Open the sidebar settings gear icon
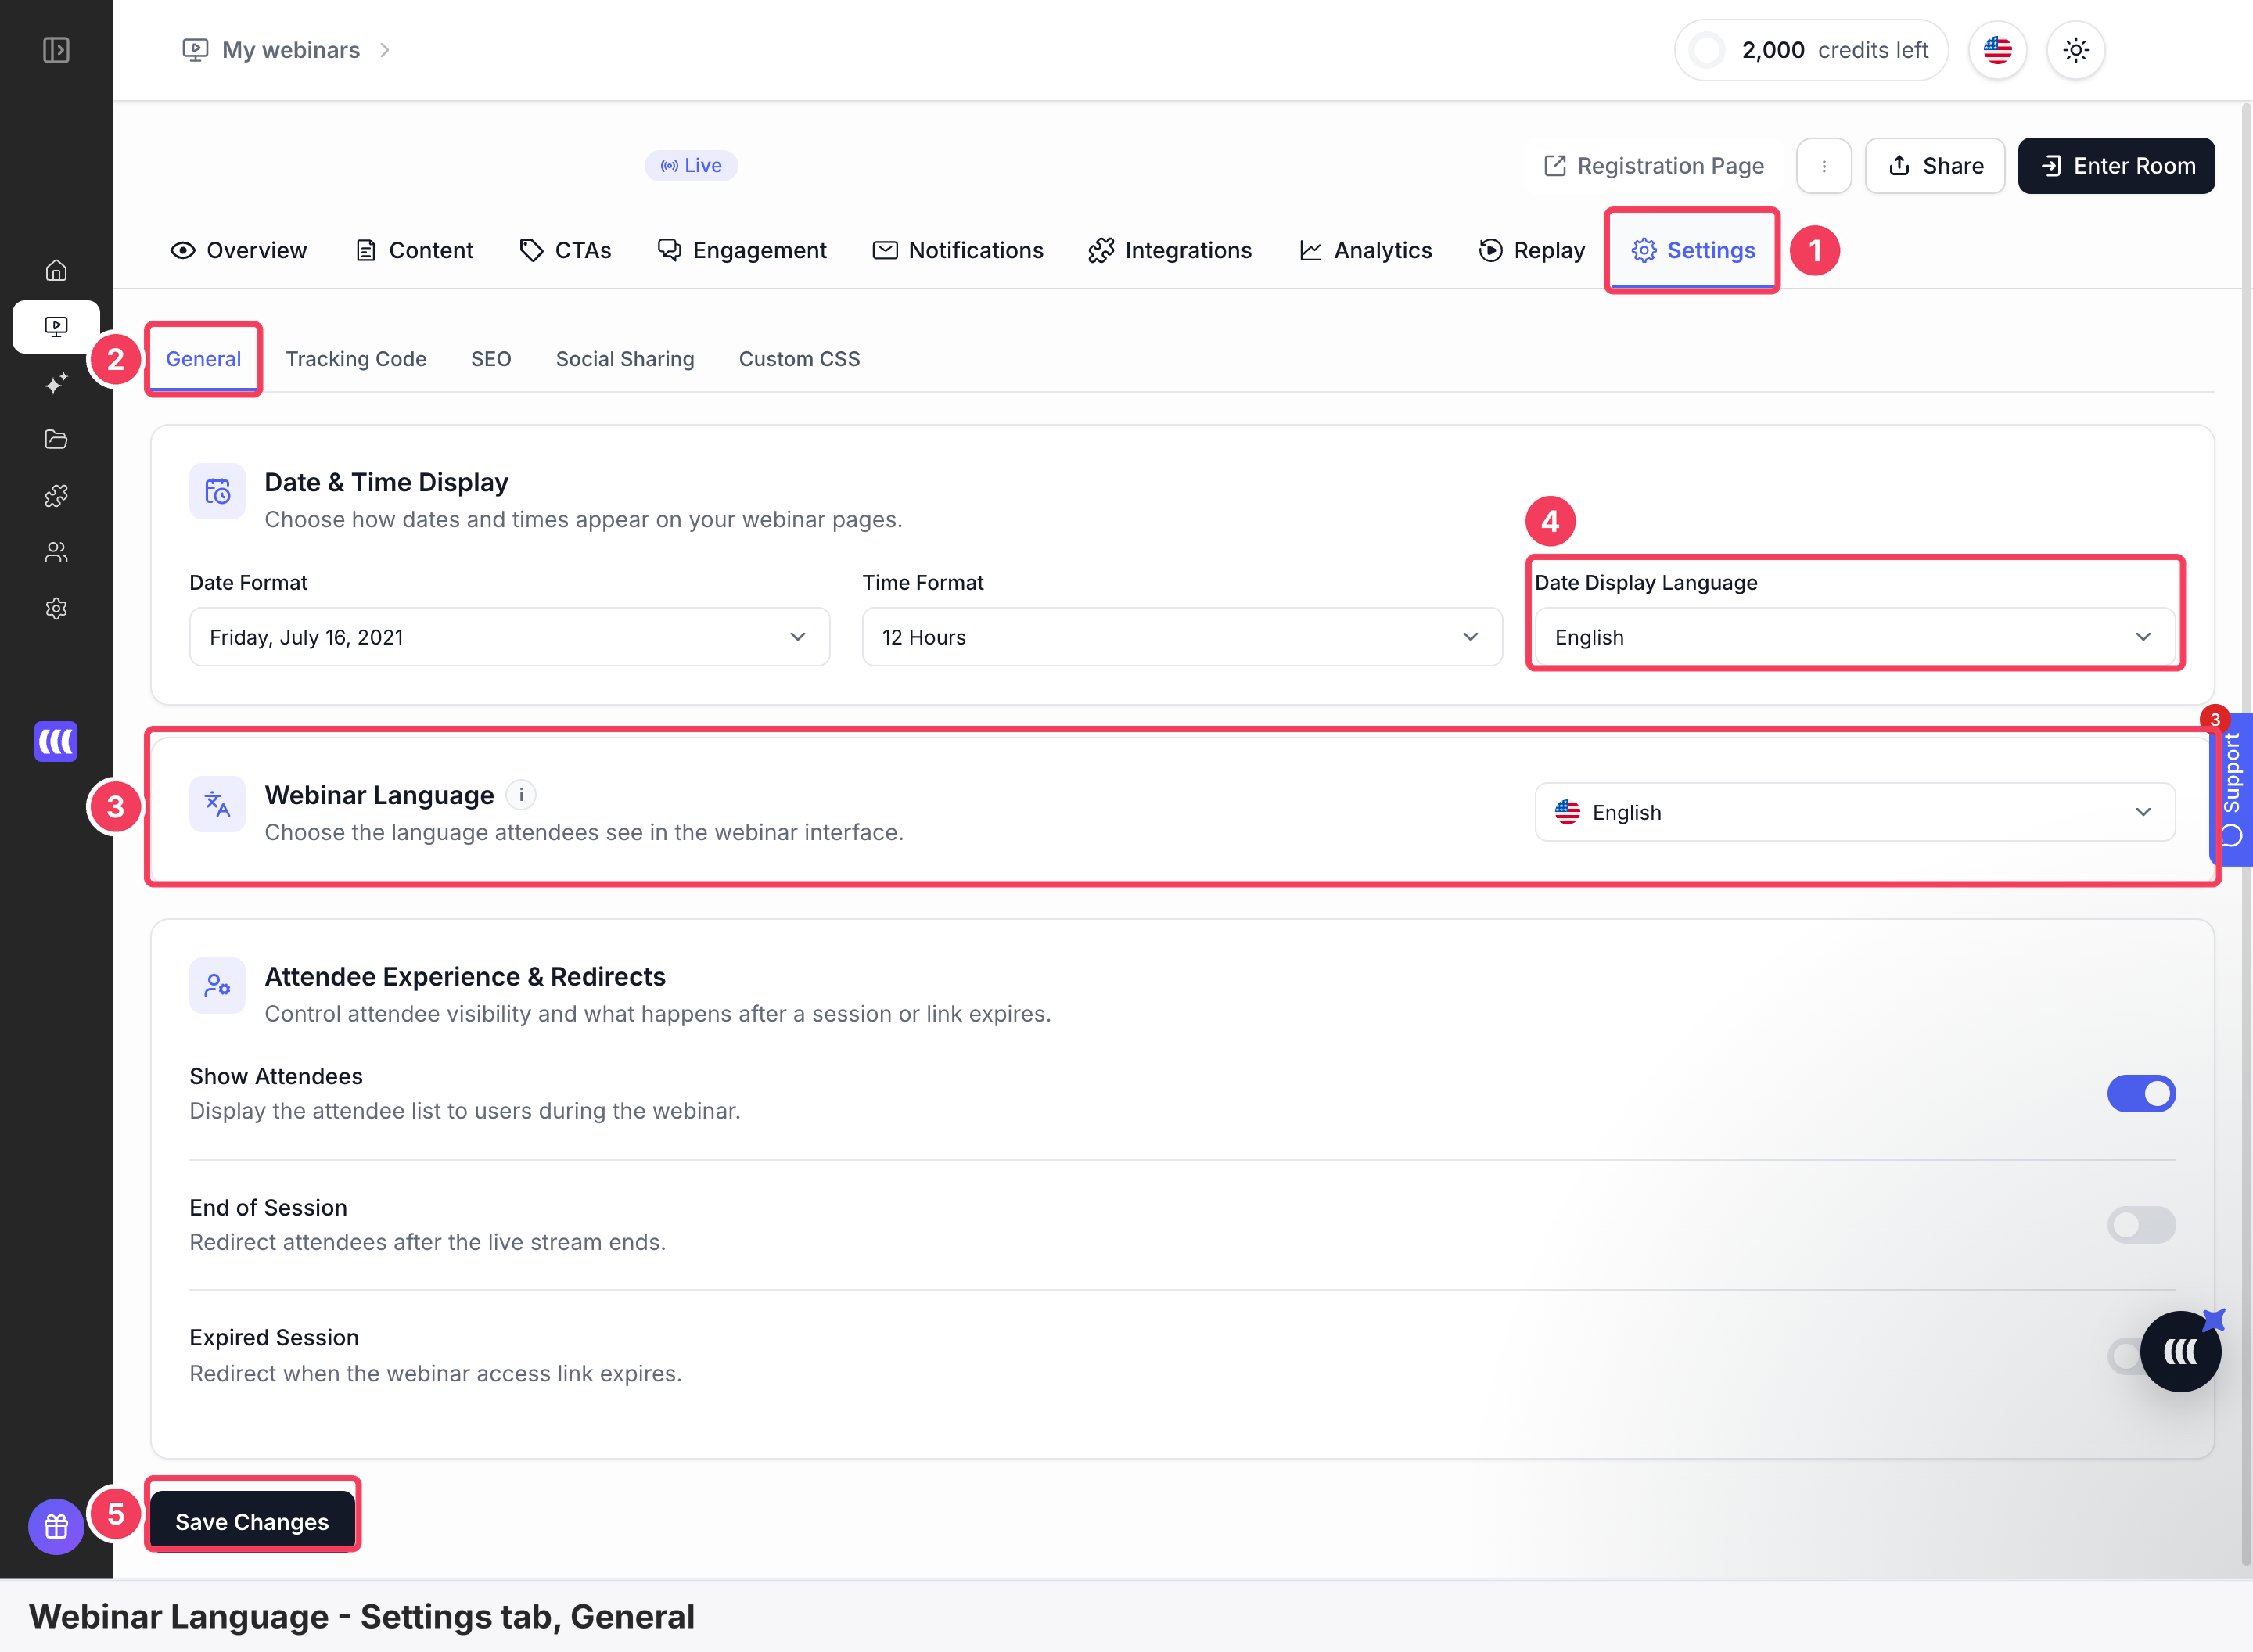This screenshot has width=2253, height=1652. click(56, 608)
